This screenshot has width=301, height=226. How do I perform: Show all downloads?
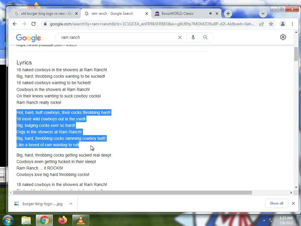(x=276, y=203)
